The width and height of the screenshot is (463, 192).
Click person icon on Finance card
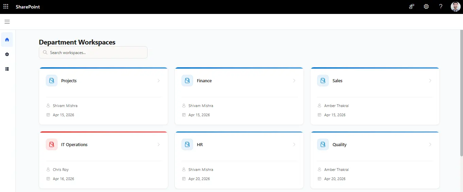click(x=184, y=106)
